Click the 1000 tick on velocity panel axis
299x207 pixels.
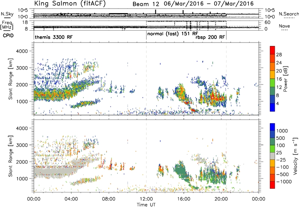(22, 179)
